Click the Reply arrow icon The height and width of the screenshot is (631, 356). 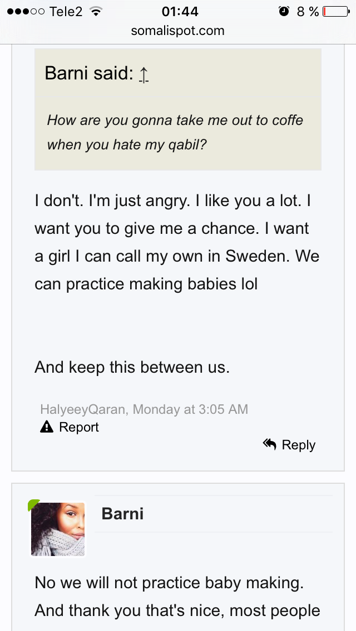point(270,444)
